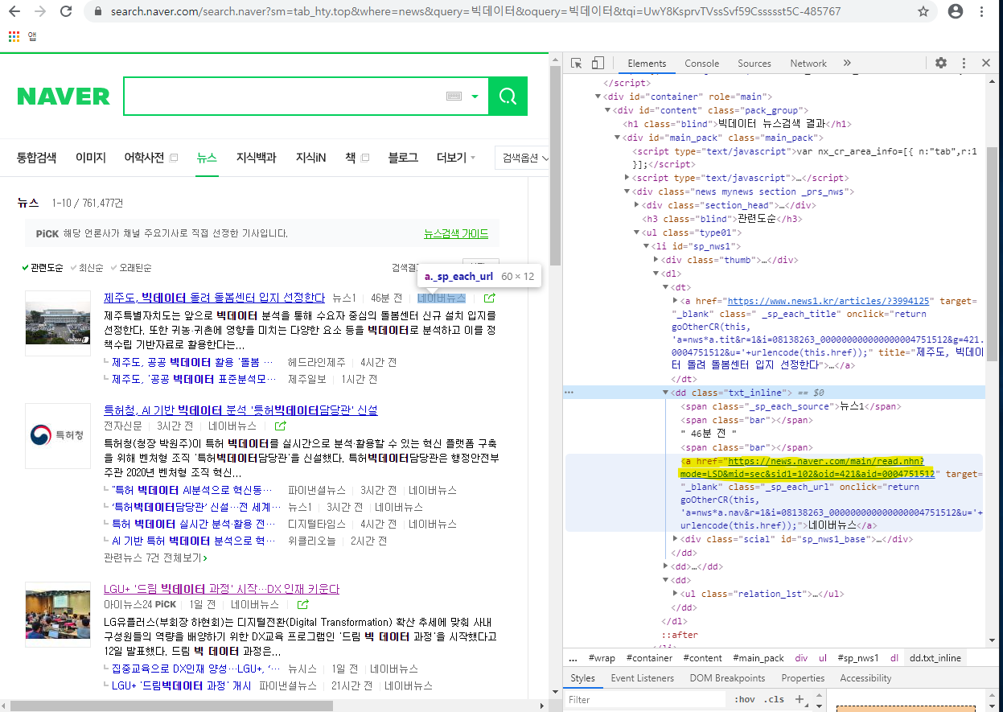This screenshot has height=712, width=1003.
Task: Click the open-in-new-window icon beside LGU+ article
Action: [302, 604]
